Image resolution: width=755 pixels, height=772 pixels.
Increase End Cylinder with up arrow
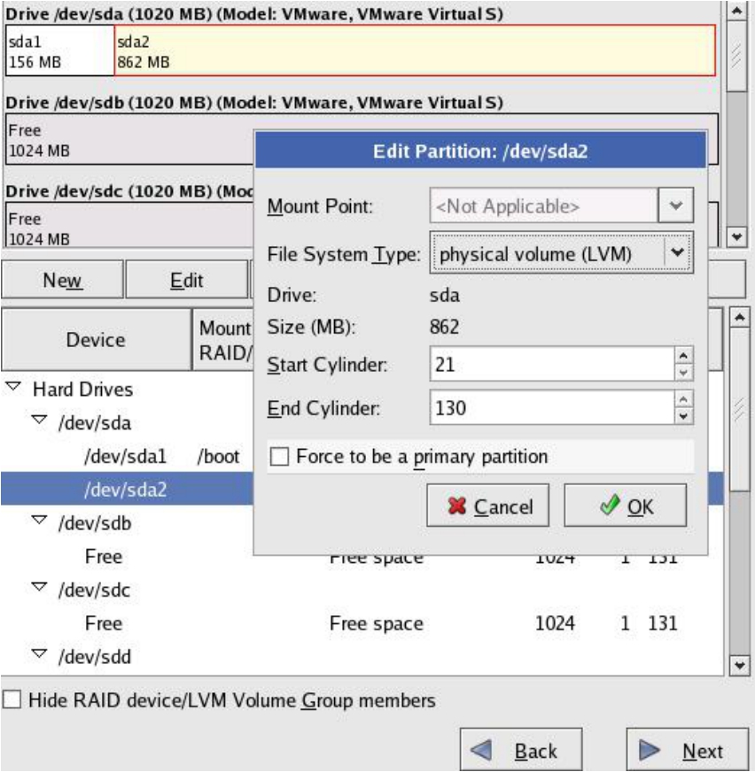coord(683,400)
